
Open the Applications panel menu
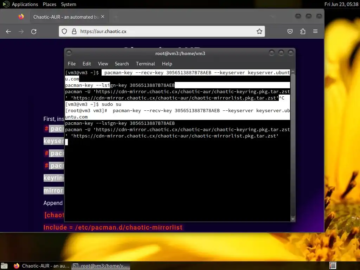[x=25, y=4]
